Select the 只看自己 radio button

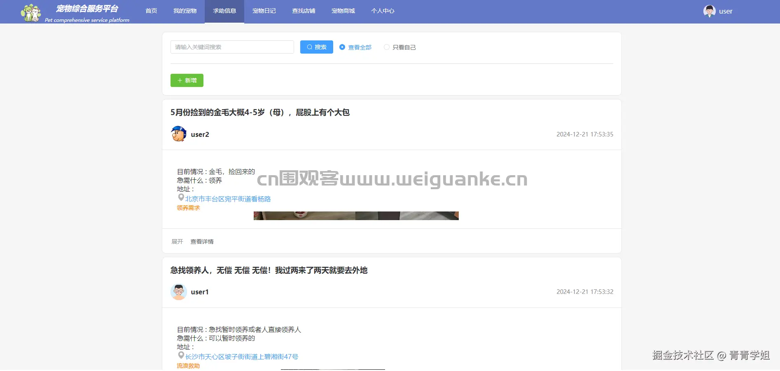386,47
